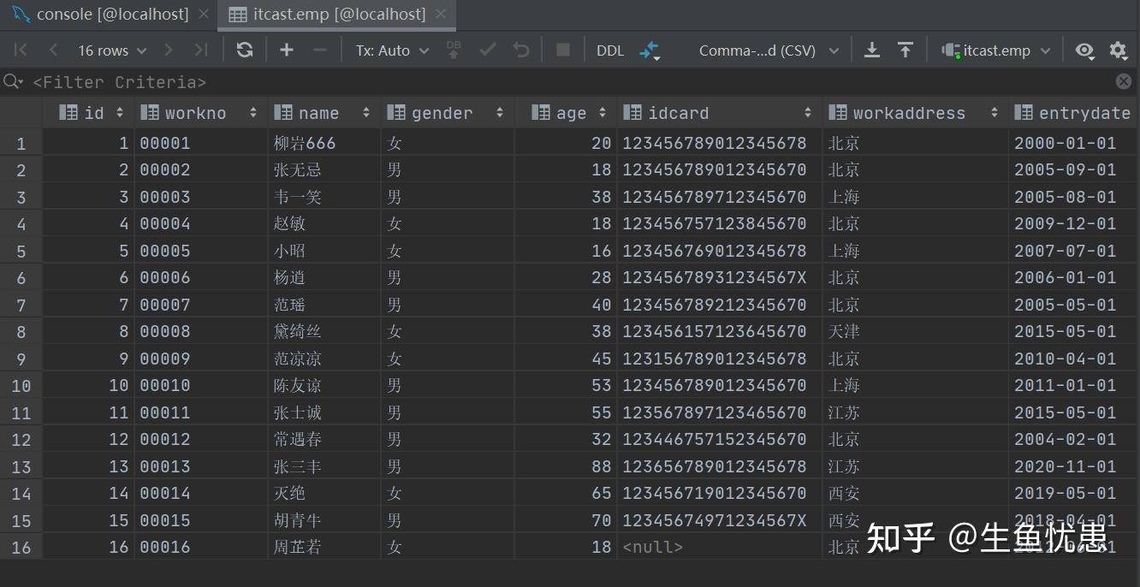Submit changes with the checkmark icon
1140x587 pixels.
click(x=488, y=50)
